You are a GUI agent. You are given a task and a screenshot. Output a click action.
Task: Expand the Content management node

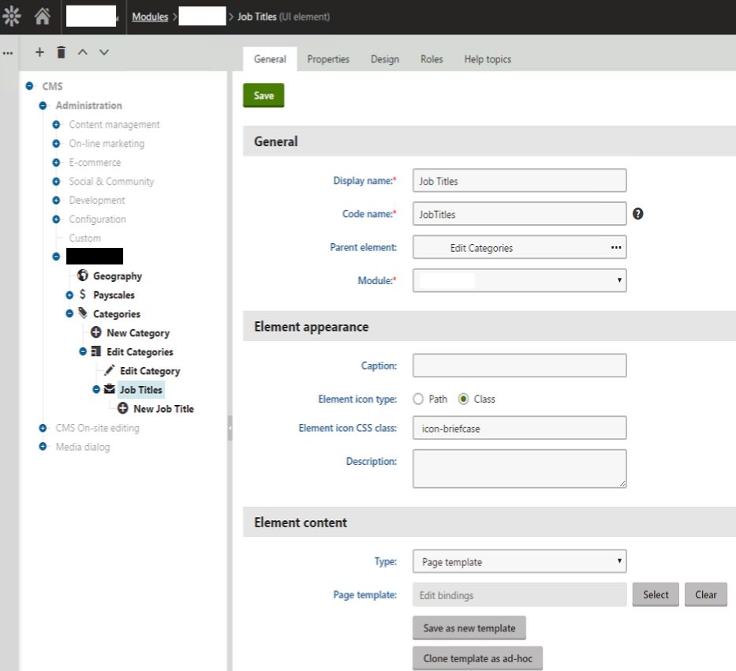point(56,125)
